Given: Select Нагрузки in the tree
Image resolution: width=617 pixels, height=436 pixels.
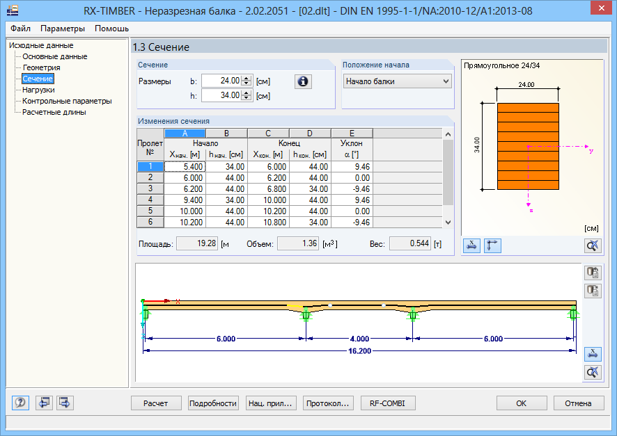Looking at the screenshot, I should pyautogui.click(x=38, y=90).
